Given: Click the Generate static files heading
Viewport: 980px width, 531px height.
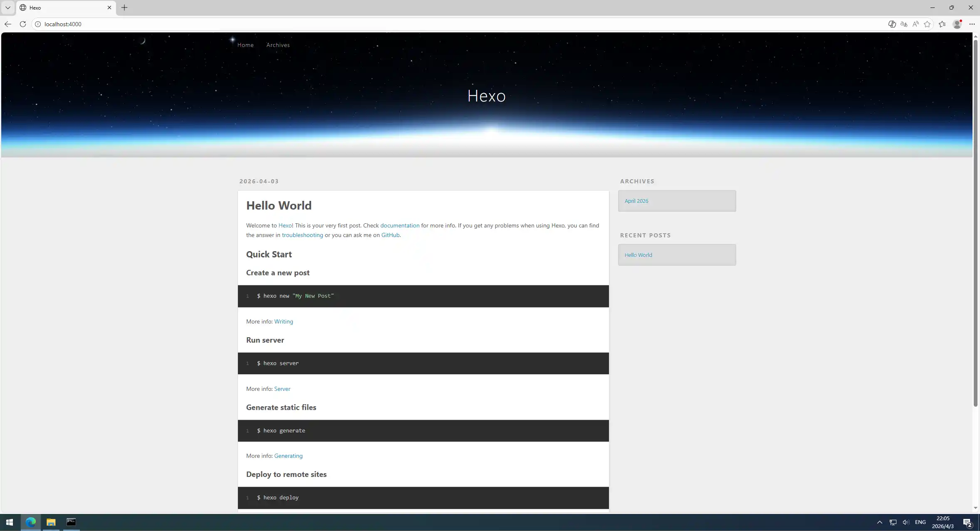Looking at the screenshot, I should [281, 408].
